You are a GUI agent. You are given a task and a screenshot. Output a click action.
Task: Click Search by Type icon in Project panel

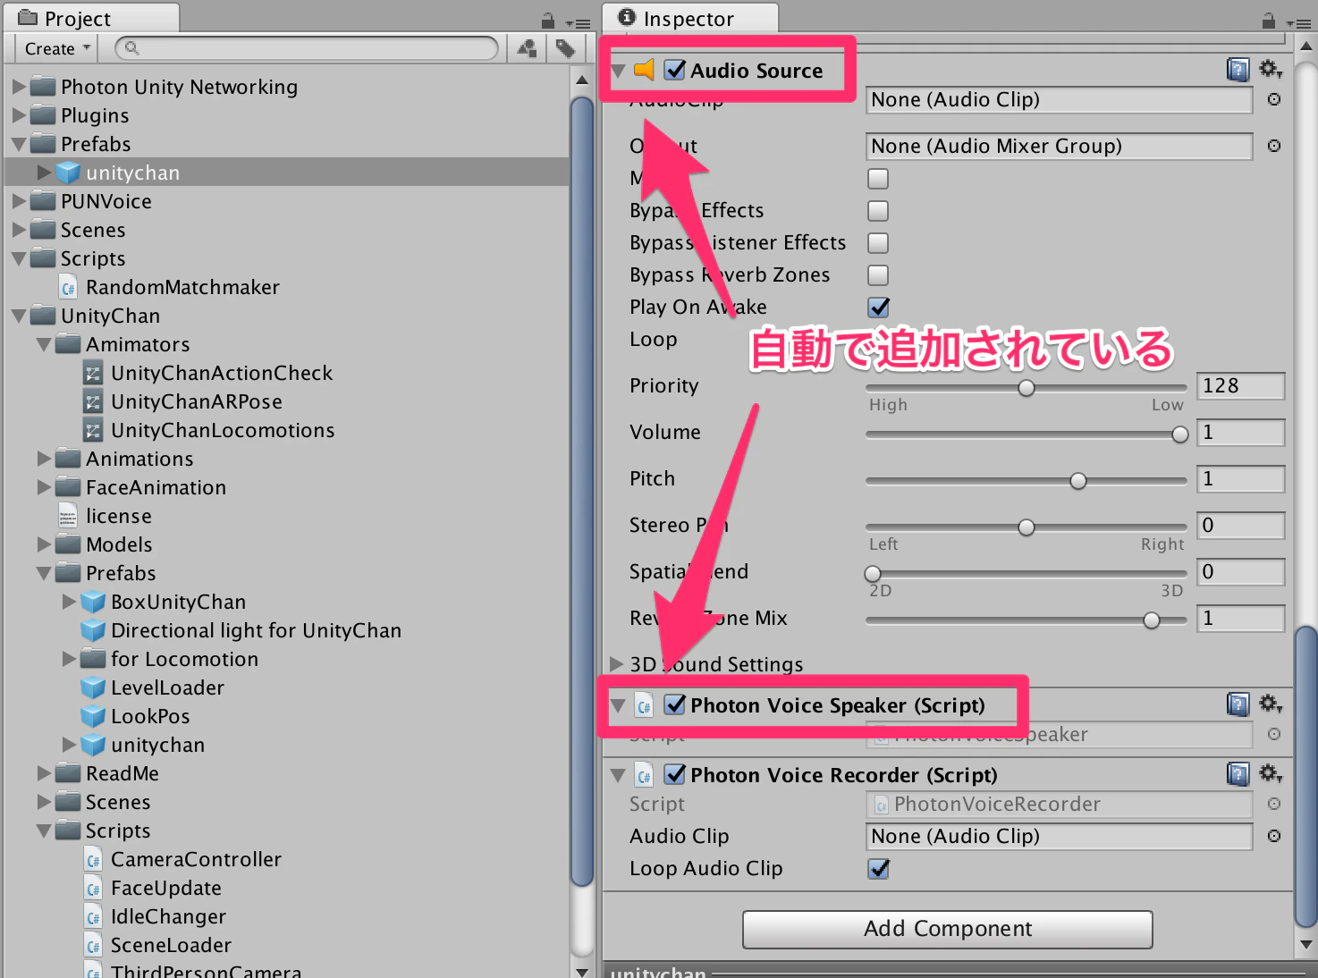point(528,48)
